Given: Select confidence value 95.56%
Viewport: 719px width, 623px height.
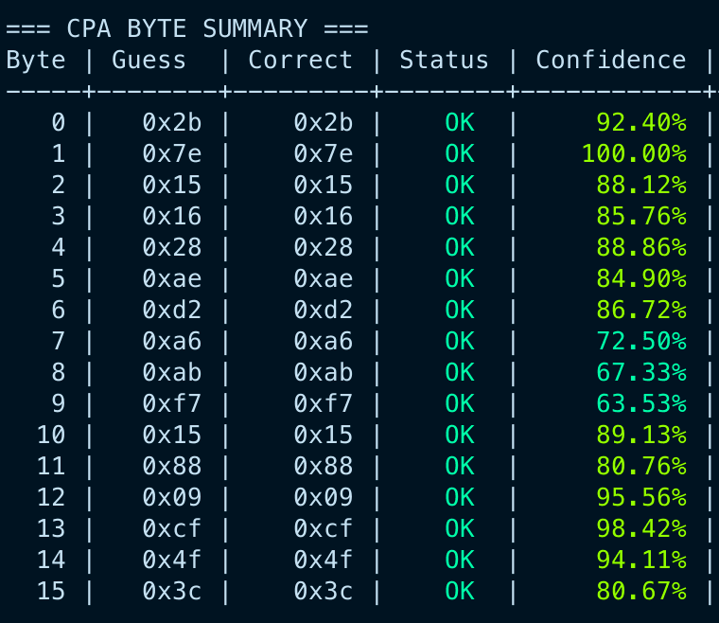Looking at the screenshot, I should 641,497.
